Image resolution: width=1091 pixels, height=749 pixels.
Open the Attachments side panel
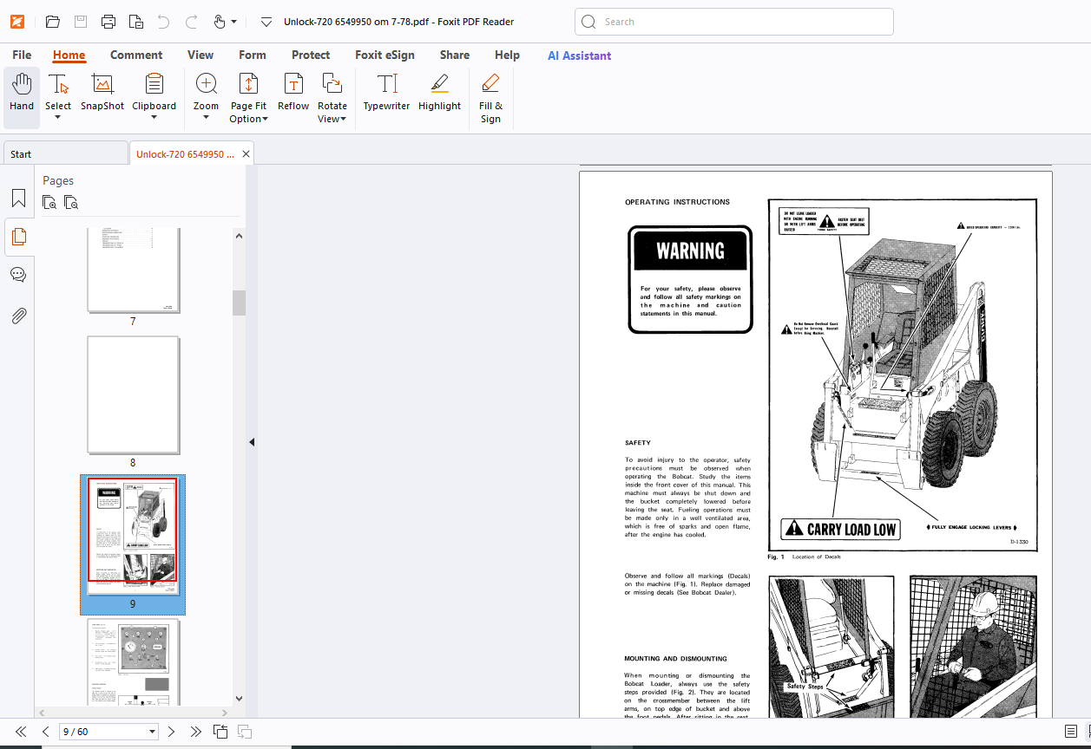point(18,316)
